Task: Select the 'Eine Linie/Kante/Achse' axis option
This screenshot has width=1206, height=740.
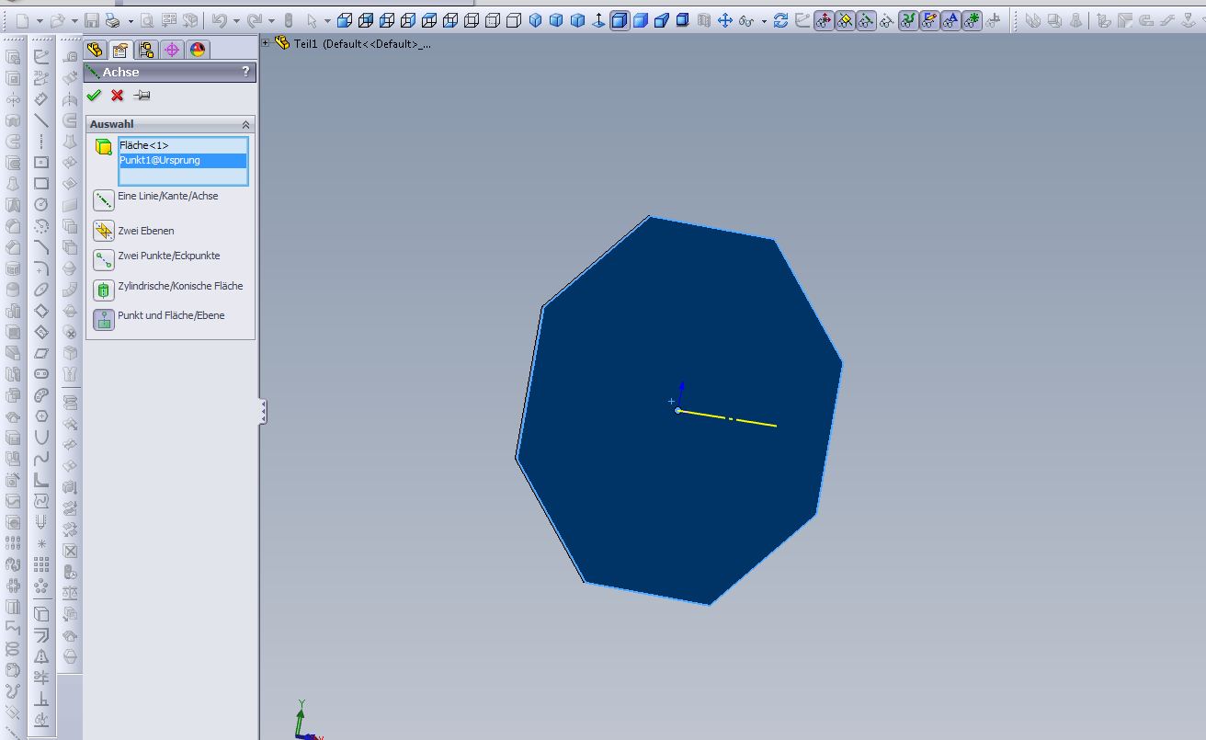Action: pyautogui.click(x=104, y=200)
